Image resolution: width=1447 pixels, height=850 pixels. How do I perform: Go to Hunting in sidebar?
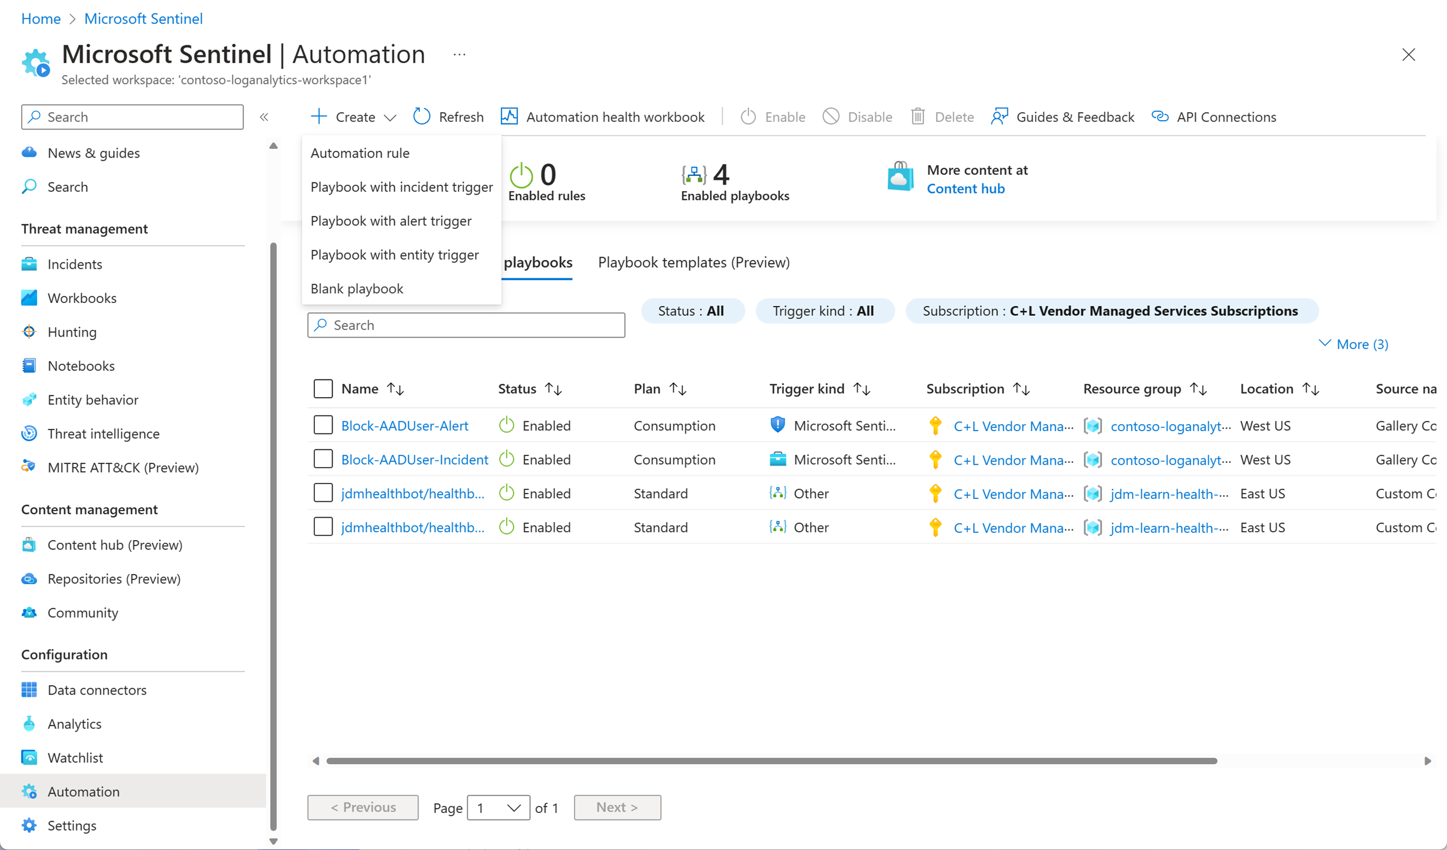click(72, 332)
